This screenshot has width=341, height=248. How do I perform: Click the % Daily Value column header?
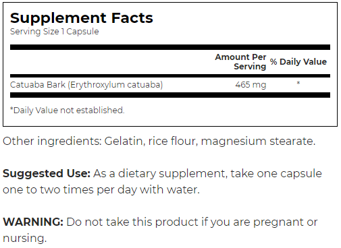[x=298, y=62]
